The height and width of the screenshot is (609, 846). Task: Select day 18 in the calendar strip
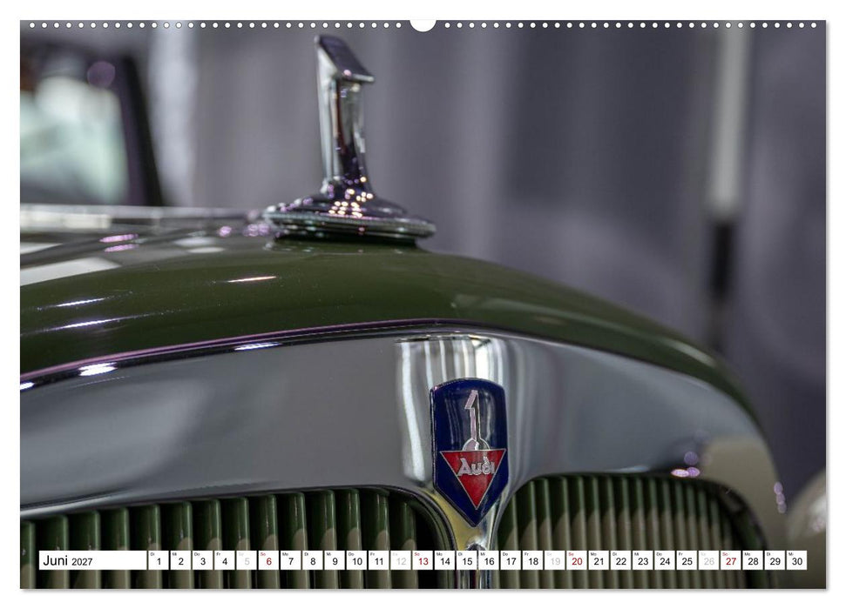533,560
